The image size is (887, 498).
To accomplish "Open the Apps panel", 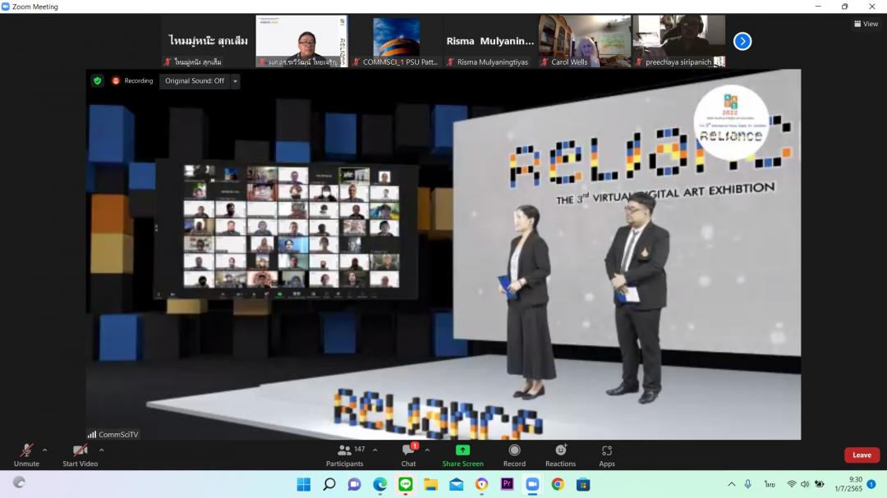I will 607,455.
